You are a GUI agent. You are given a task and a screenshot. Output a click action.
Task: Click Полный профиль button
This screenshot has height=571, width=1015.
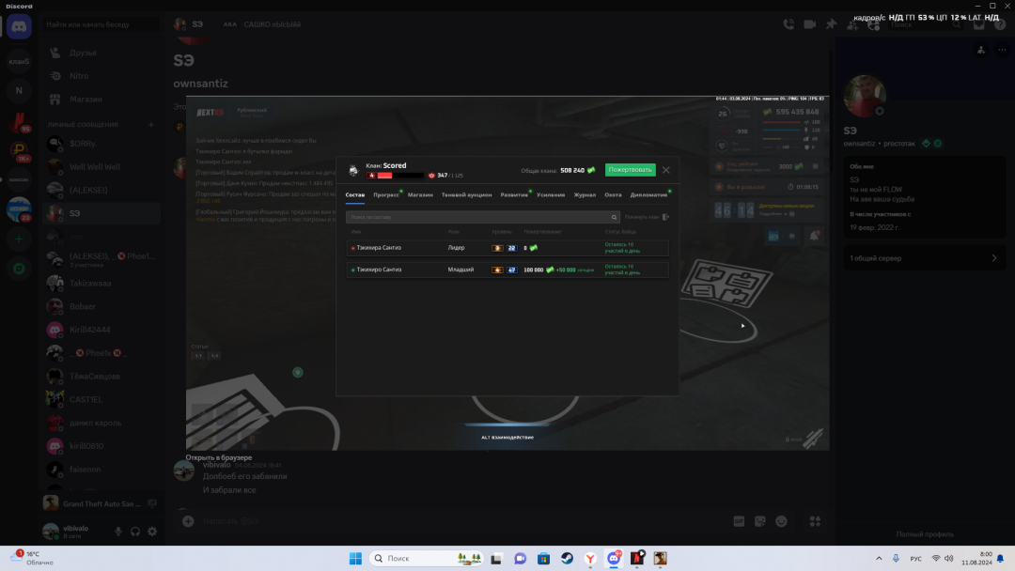click(x=925, y=534)
